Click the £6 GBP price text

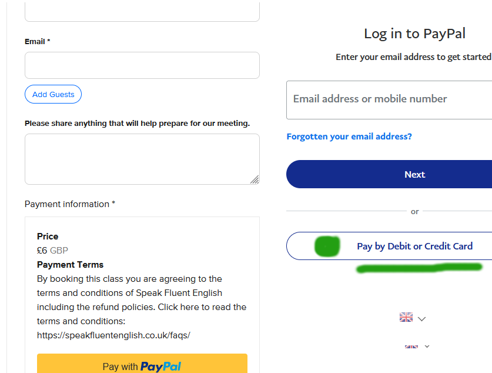52,250
